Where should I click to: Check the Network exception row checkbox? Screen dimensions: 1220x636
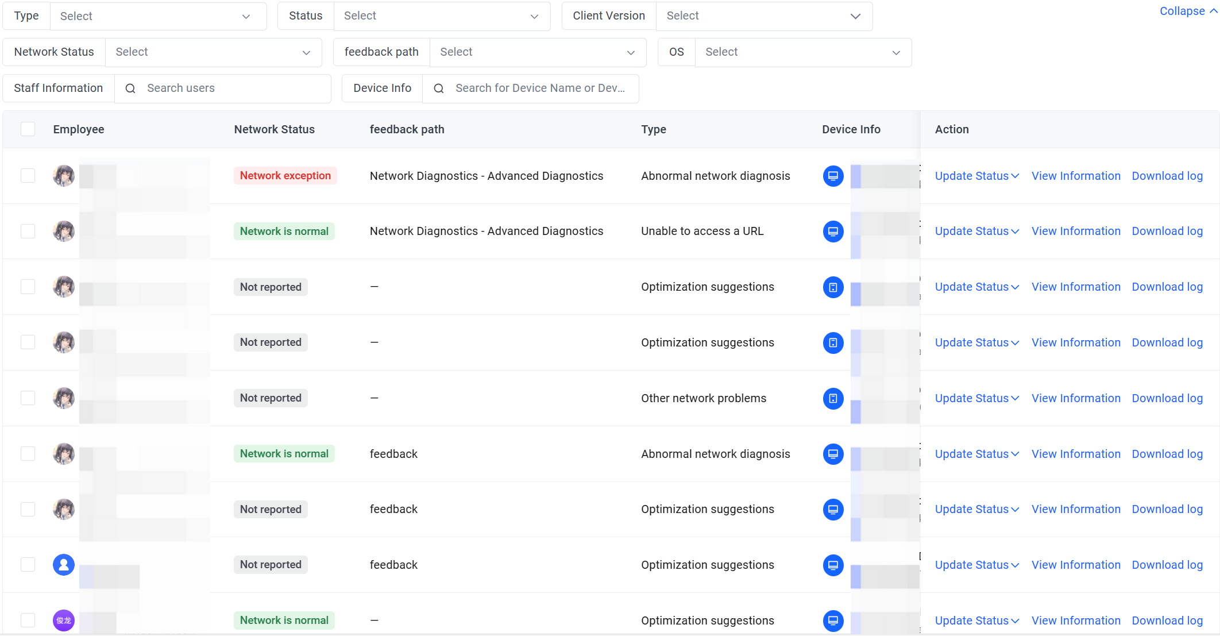click(28, 176)
